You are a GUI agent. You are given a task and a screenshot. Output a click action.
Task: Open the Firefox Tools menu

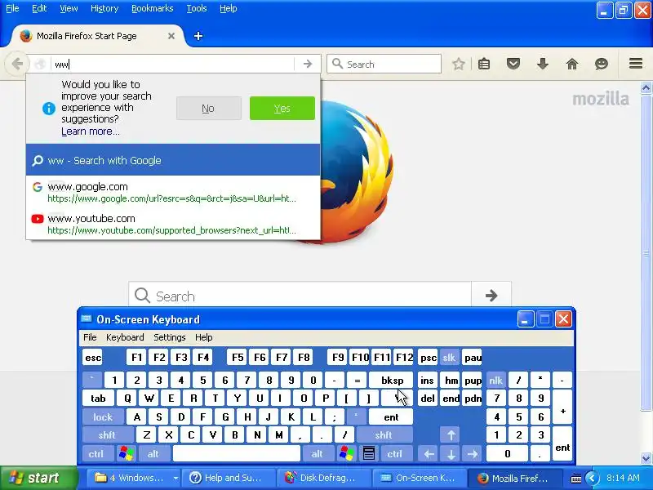pyautogui.click(x=196, y=8)
